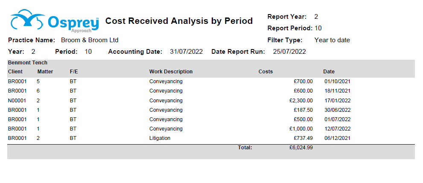Click the £2,300.00 cost amount
The width and height of the screenshot is (423, 183).
301,101
